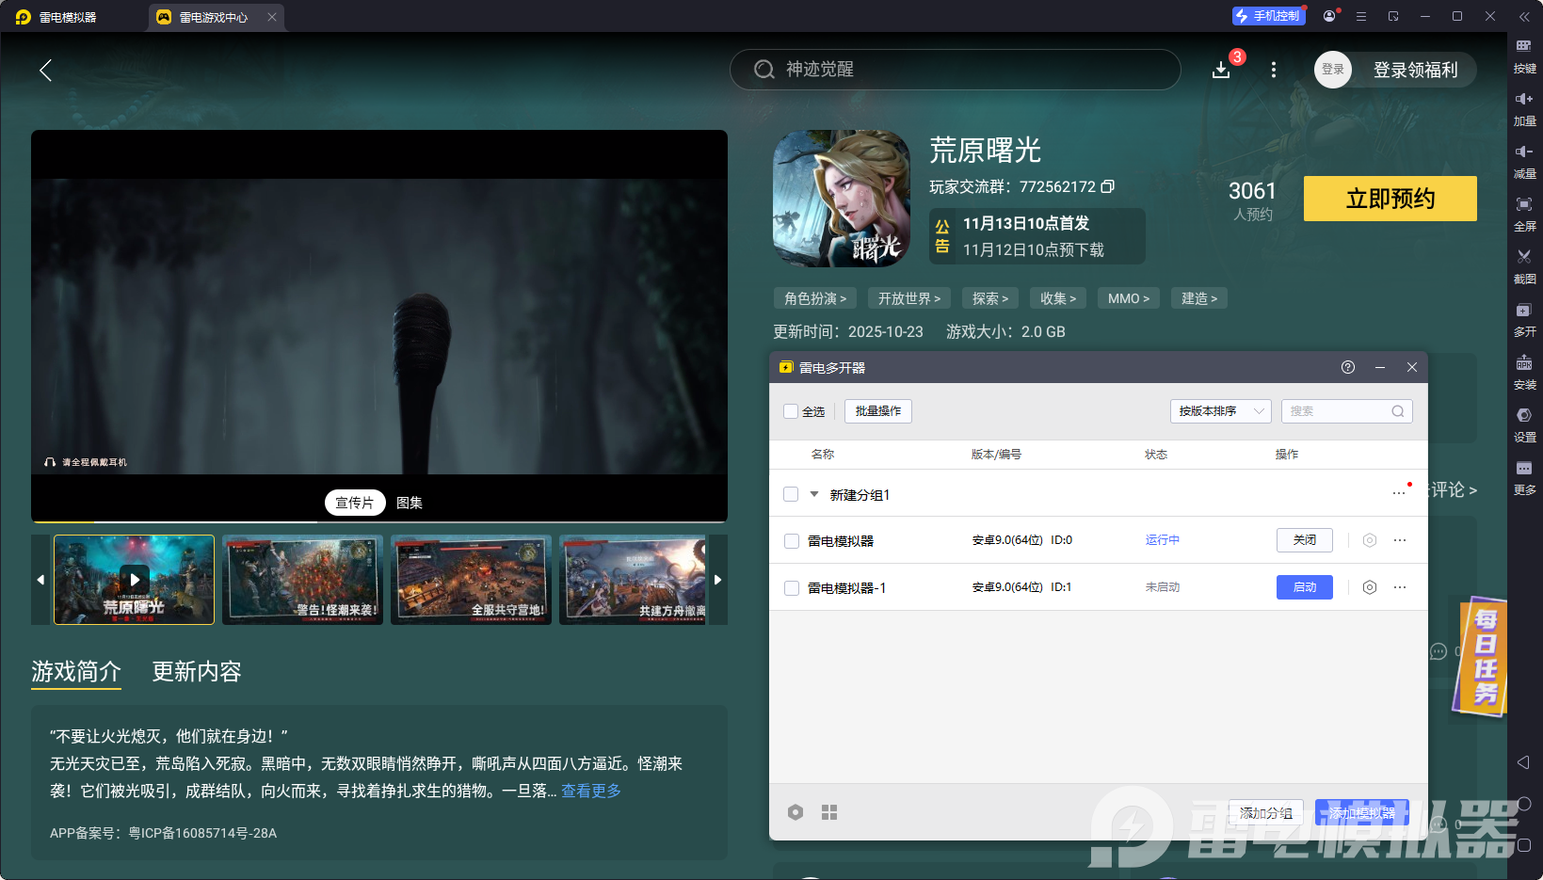Screen dimensions: 1543x880
Task: Open the 按版本排序 sort dropdown
Action: [x=1220, y=411]
